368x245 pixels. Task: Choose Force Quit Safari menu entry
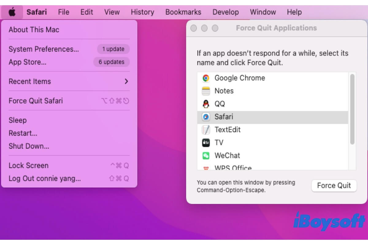click(36, 101)
